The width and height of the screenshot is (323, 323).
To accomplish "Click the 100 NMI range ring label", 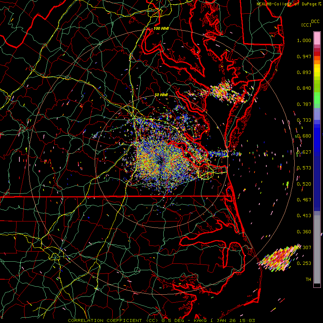I will tap(161, 28).
